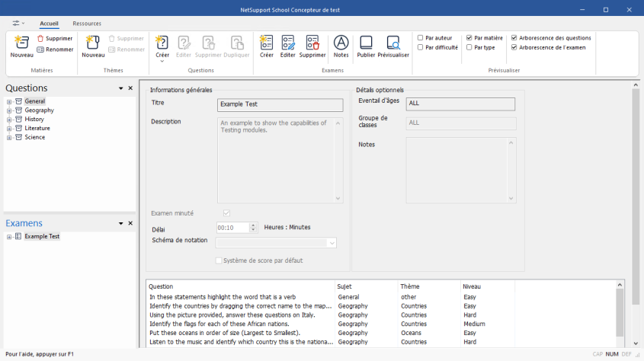Click the Titre input field

pos(280,104)
